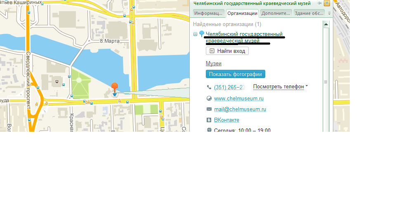Click the blue pin beside the organization name
This screenshot has width=396, height=223.
pyautogui.click(x=202, y=33)
